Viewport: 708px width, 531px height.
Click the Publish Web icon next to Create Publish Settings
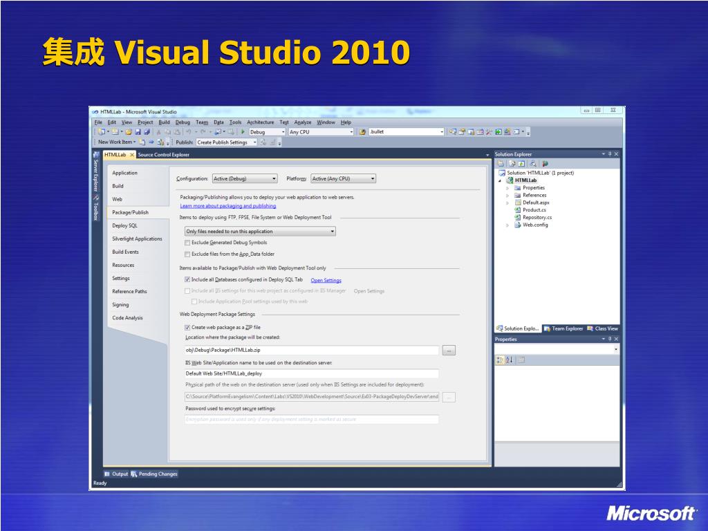(x=263, y=142)
